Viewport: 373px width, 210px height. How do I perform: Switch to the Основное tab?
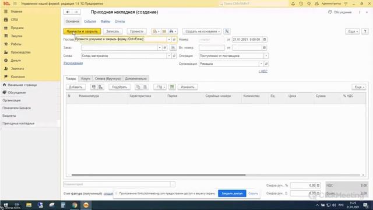click(72, 21)
